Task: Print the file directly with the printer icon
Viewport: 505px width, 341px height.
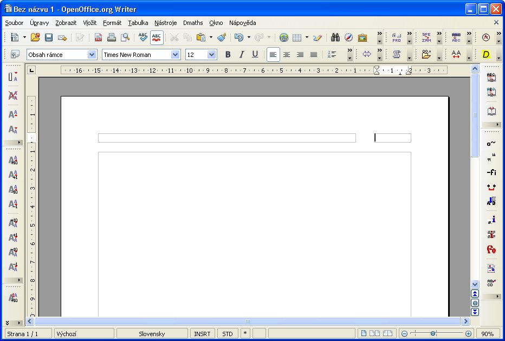Action: coord(112,37)
